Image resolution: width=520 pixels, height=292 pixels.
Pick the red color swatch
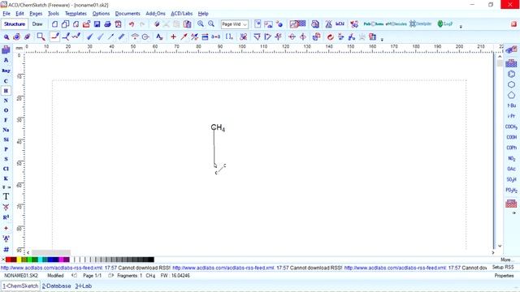(8, 260)
